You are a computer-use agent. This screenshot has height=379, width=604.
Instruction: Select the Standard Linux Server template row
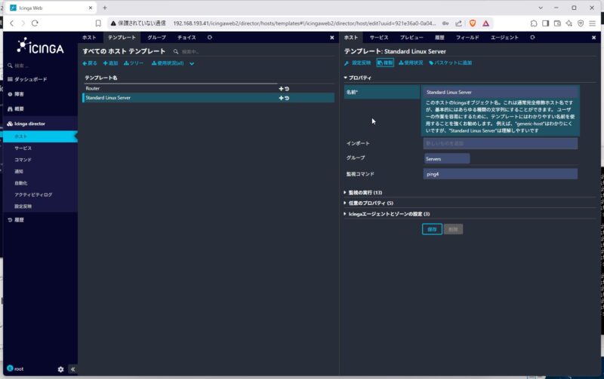pos(208,98)
